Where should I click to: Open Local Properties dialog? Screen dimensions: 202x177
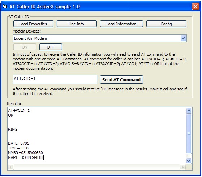click(33, 24)
